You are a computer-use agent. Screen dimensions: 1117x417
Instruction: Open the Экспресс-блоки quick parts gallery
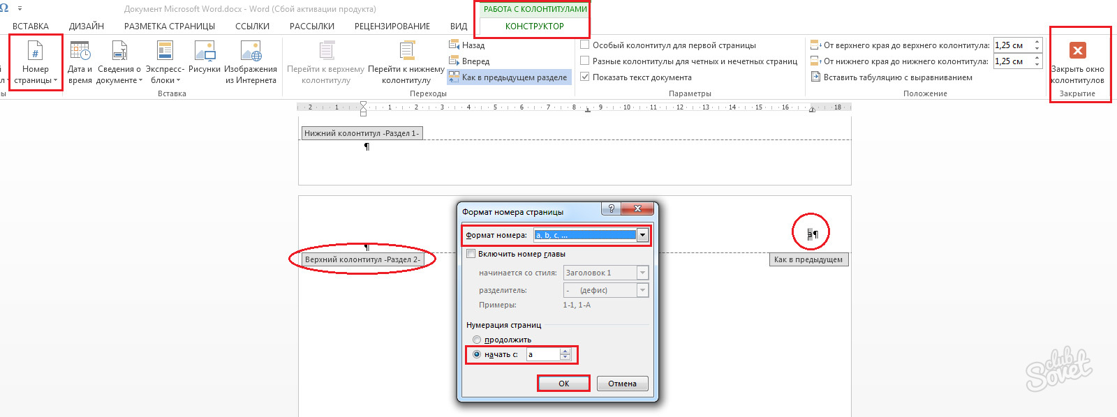[165, 62]
